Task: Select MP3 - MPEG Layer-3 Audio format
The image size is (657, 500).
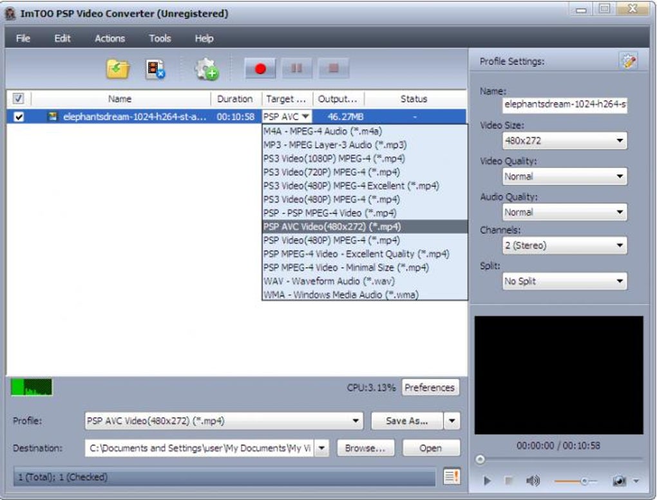Action: (365, 145)
